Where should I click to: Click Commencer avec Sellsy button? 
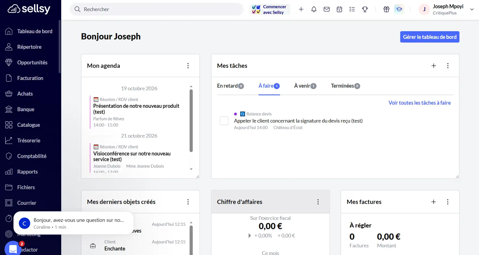[270, 9]
